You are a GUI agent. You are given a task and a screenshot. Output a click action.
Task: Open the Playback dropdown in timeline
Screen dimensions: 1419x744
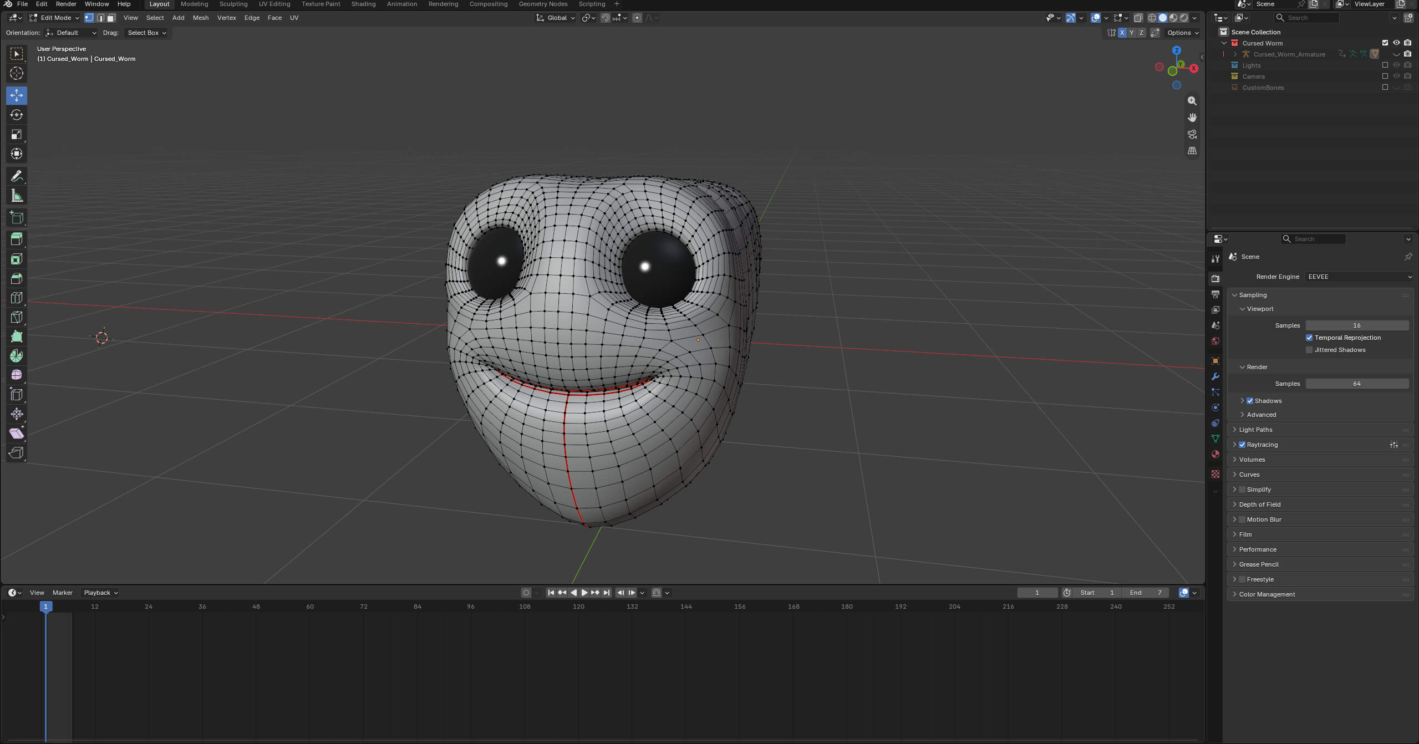100,593
